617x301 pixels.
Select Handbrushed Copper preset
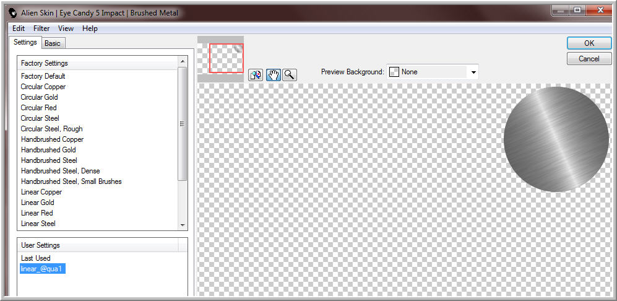point(53,139)
